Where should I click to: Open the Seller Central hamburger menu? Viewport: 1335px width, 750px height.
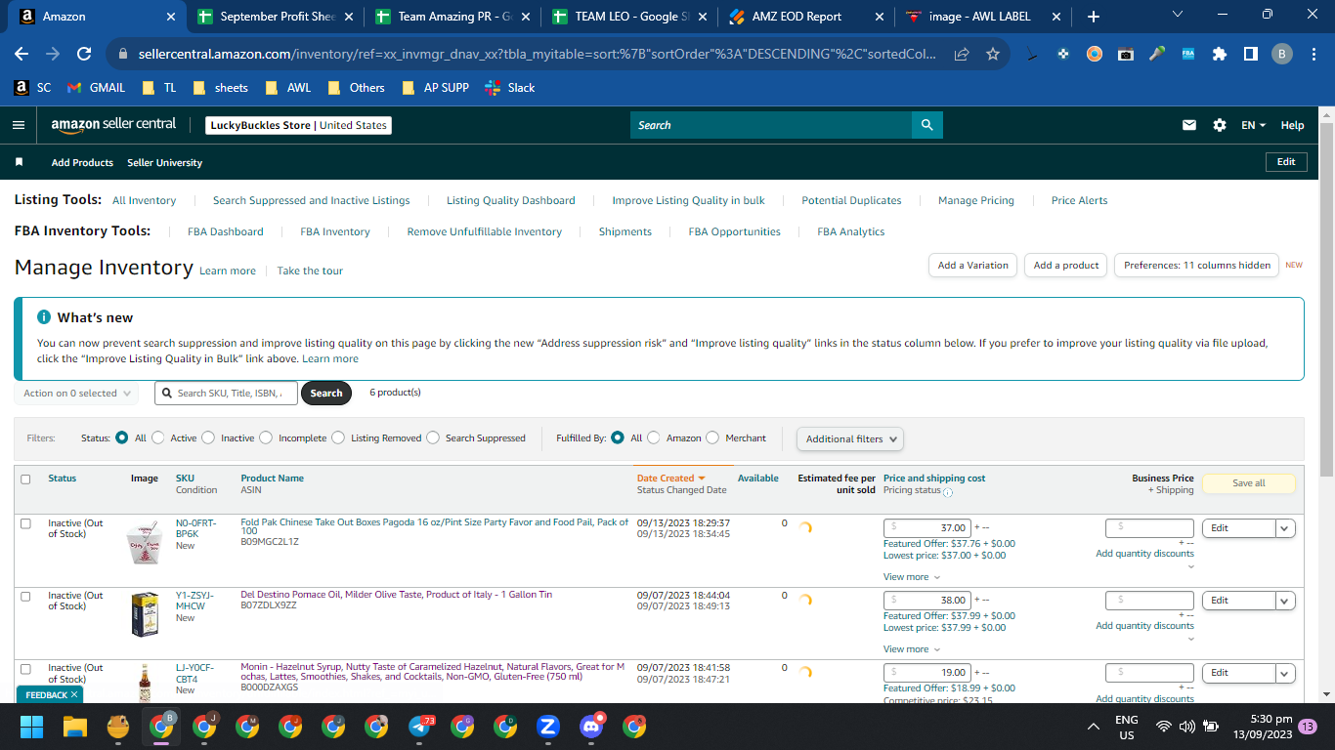19,125
